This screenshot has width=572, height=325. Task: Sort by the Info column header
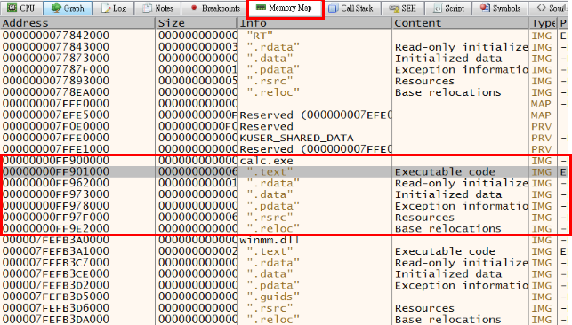coord(315,23)
